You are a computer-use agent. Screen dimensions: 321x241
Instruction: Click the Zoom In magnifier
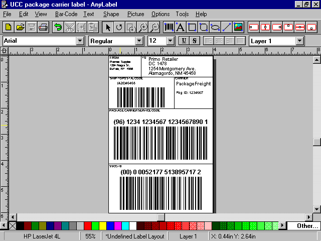pyautogui.click(x=142, y=27)
